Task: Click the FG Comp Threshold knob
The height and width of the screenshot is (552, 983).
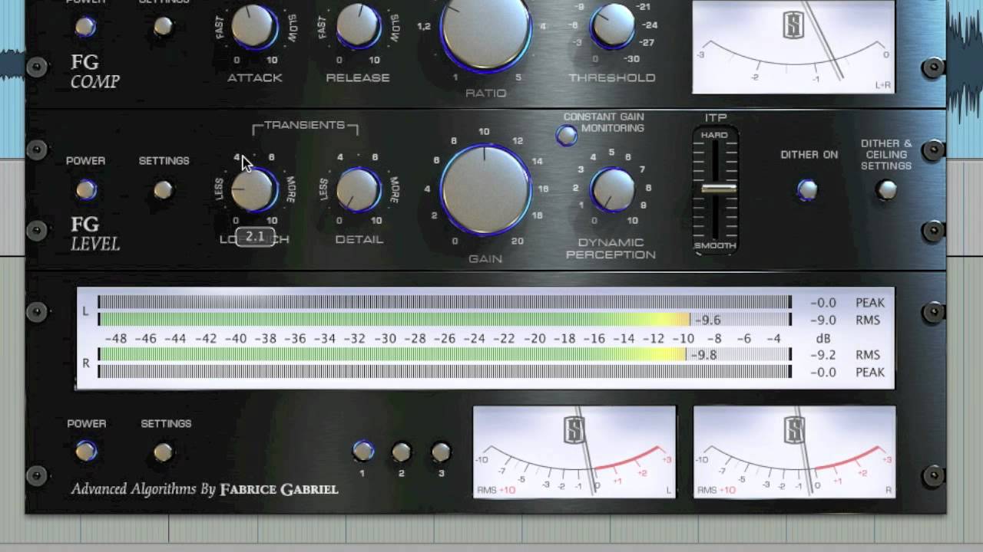Action: click(x=612, y=25)
